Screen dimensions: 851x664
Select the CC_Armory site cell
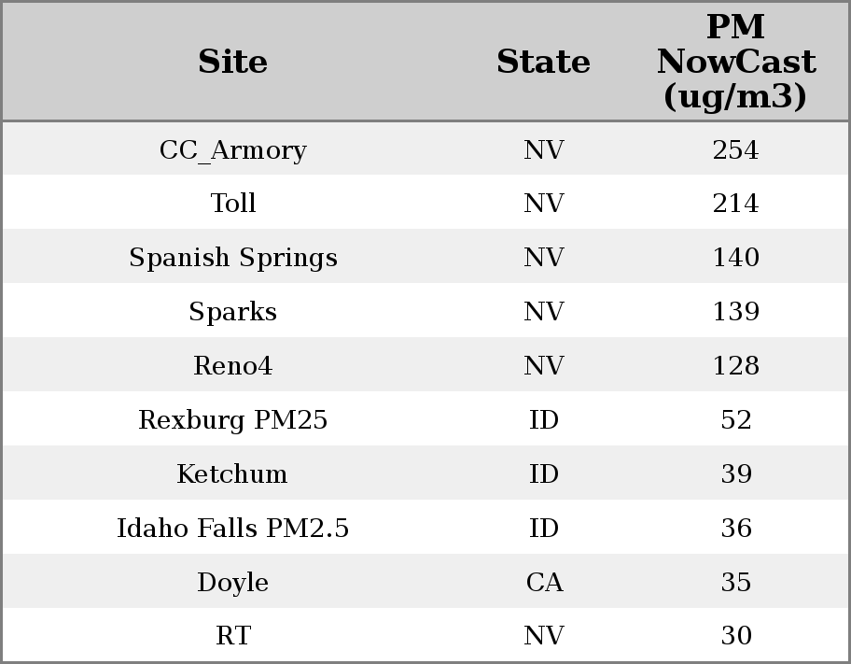[x=232, y=149]
